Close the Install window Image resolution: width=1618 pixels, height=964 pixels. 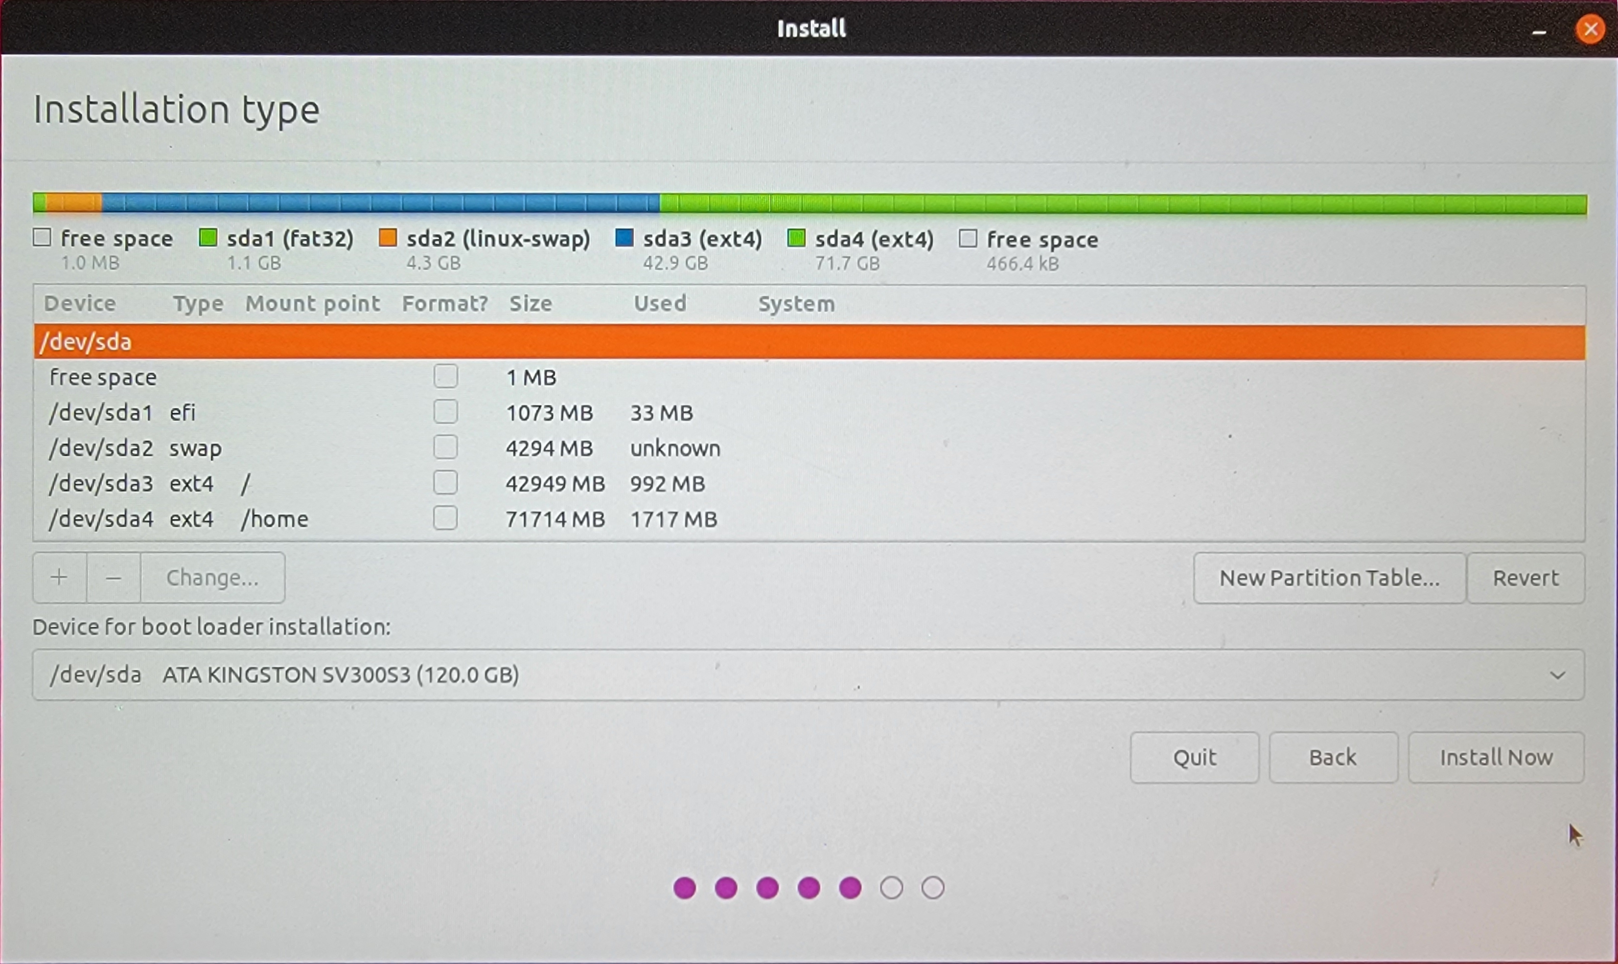pos(1590,29)
